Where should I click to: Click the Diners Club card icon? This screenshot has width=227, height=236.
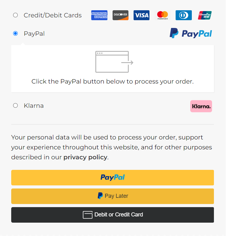(183, 15)
